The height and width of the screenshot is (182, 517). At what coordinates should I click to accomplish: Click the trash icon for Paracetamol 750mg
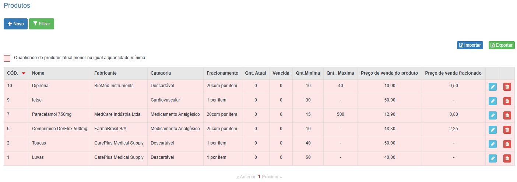pyautogui.click(x=507, y=115)
